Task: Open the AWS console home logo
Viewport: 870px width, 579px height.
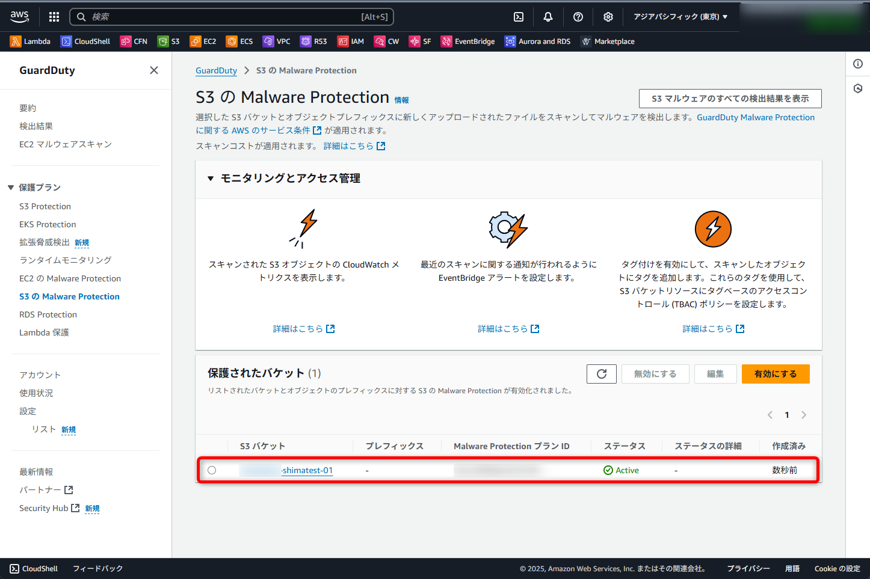Action: tap(19, 17)
